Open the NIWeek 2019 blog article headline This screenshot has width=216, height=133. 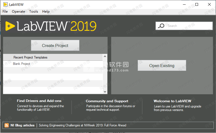(x=82, y=125)
